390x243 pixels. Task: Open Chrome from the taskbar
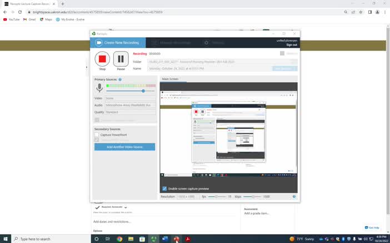119,239
